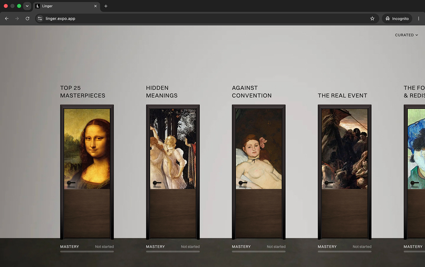Open the Hidden Meanings Botticelli door
425x267 pixels.
coord(173,172)
